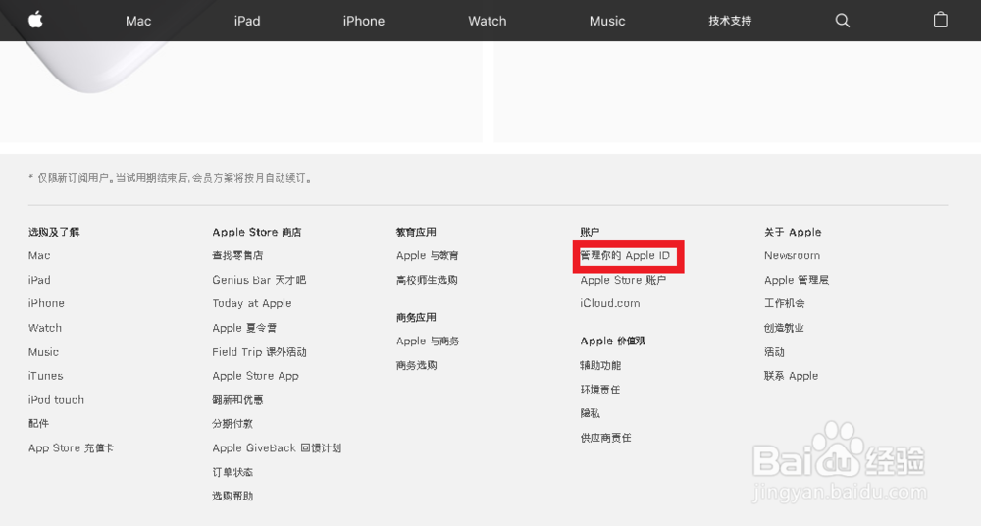This screenshot has width=981, height=526.
Task: Open Newsroom link
Action: click(792, 255)
